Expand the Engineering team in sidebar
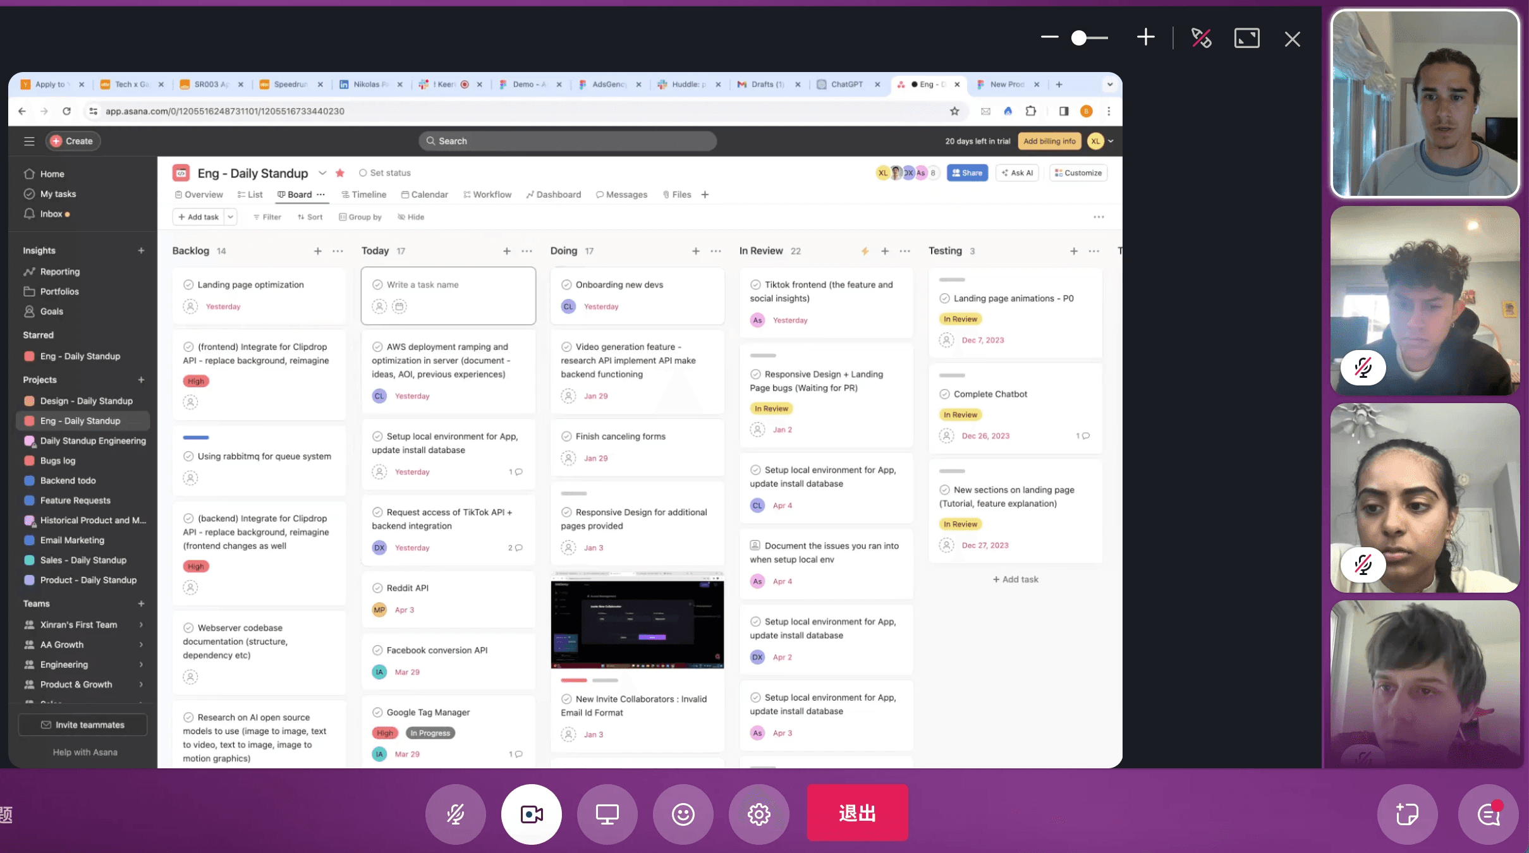This screenshot has height=853, width=1529. click(x=141, y=665)
